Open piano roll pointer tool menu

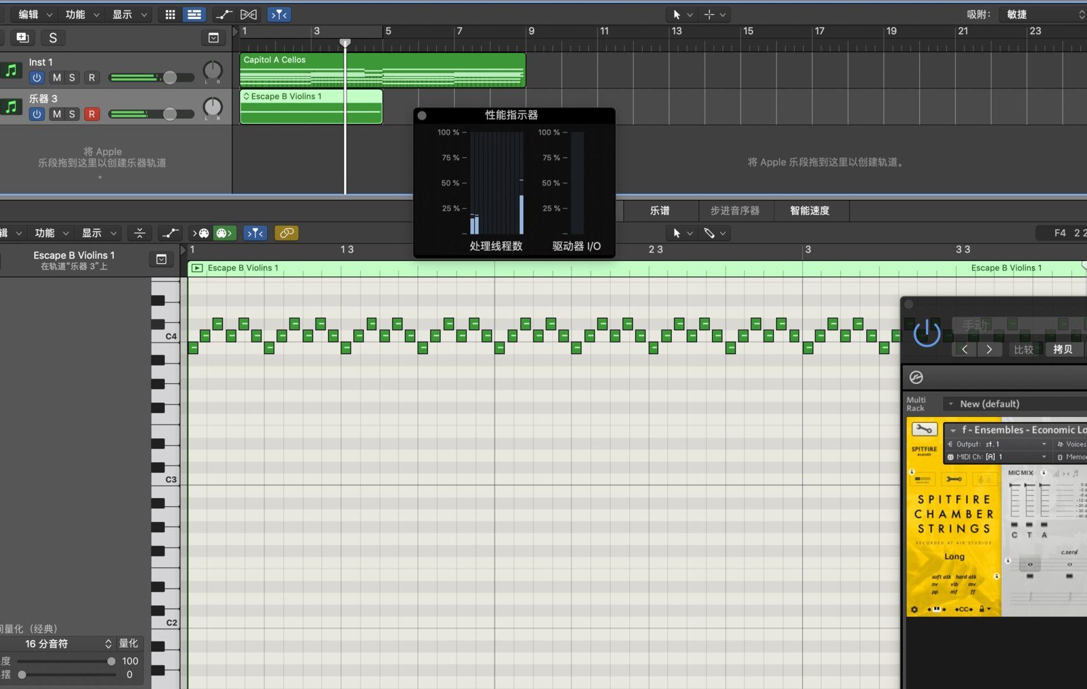(681, 233)
